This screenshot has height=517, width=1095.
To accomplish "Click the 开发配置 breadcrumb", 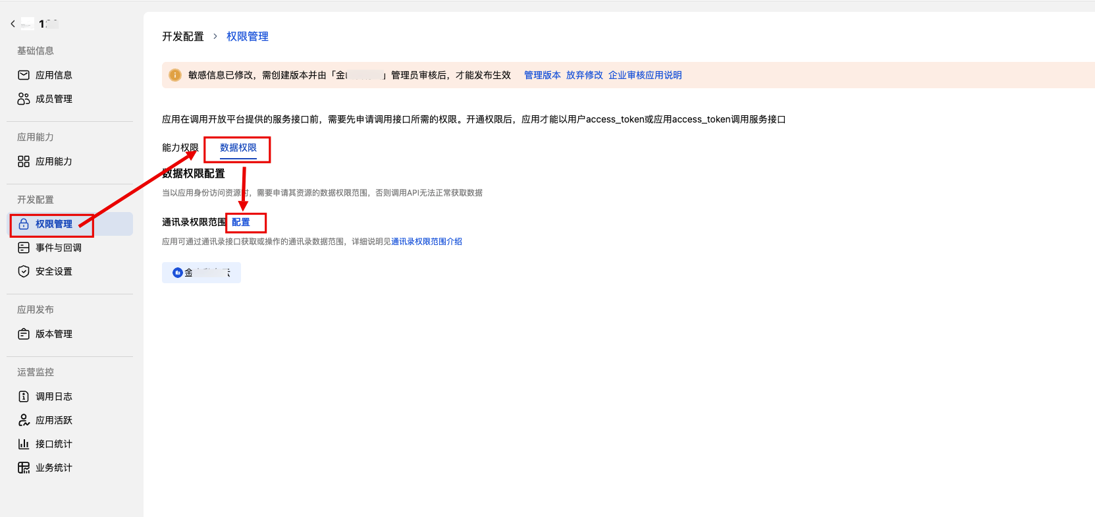I will click(x=183, y=37).
